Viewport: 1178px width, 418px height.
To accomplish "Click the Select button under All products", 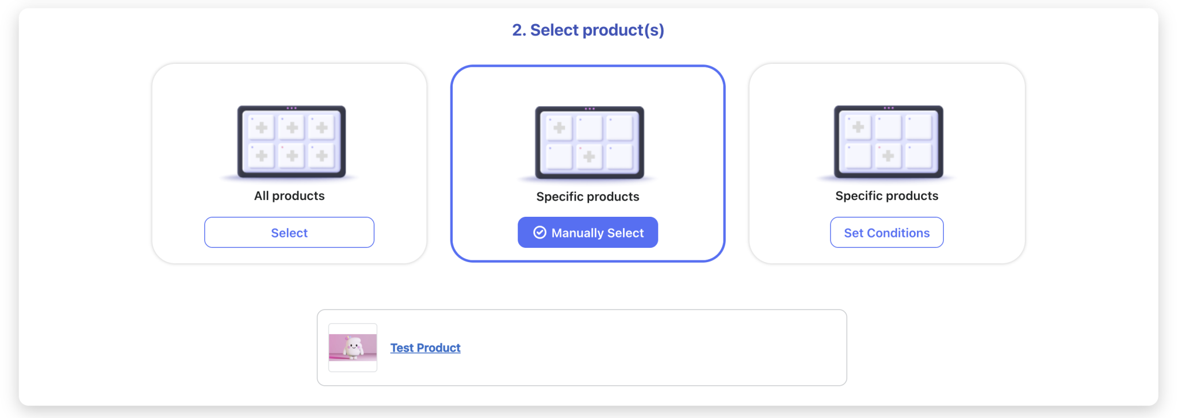I will (289, 232).
